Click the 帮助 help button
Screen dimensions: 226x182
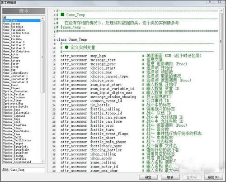point(213,177)
